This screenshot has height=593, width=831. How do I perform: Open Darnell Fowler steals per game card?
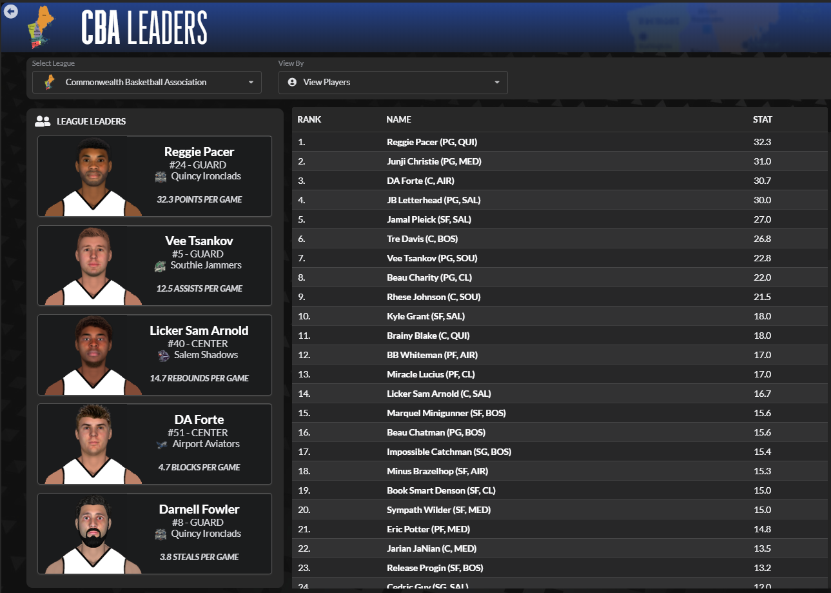click(x=155, y=534)
